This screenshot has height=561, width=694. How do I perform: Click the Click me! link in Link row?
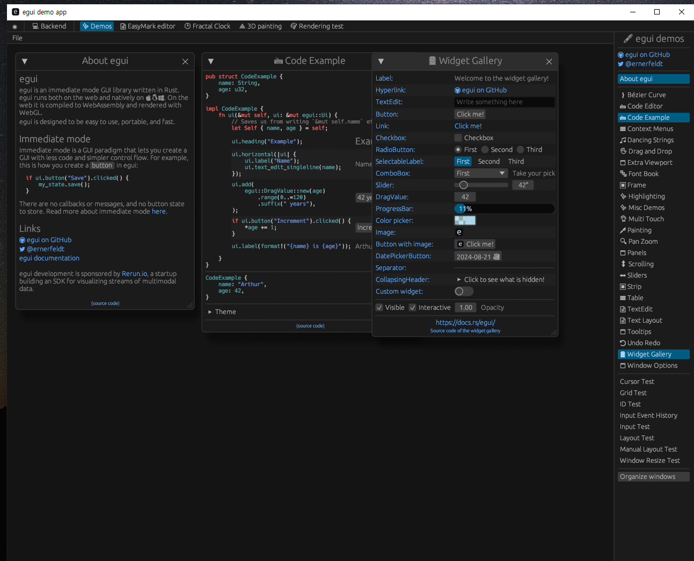(x=468, y=126)
